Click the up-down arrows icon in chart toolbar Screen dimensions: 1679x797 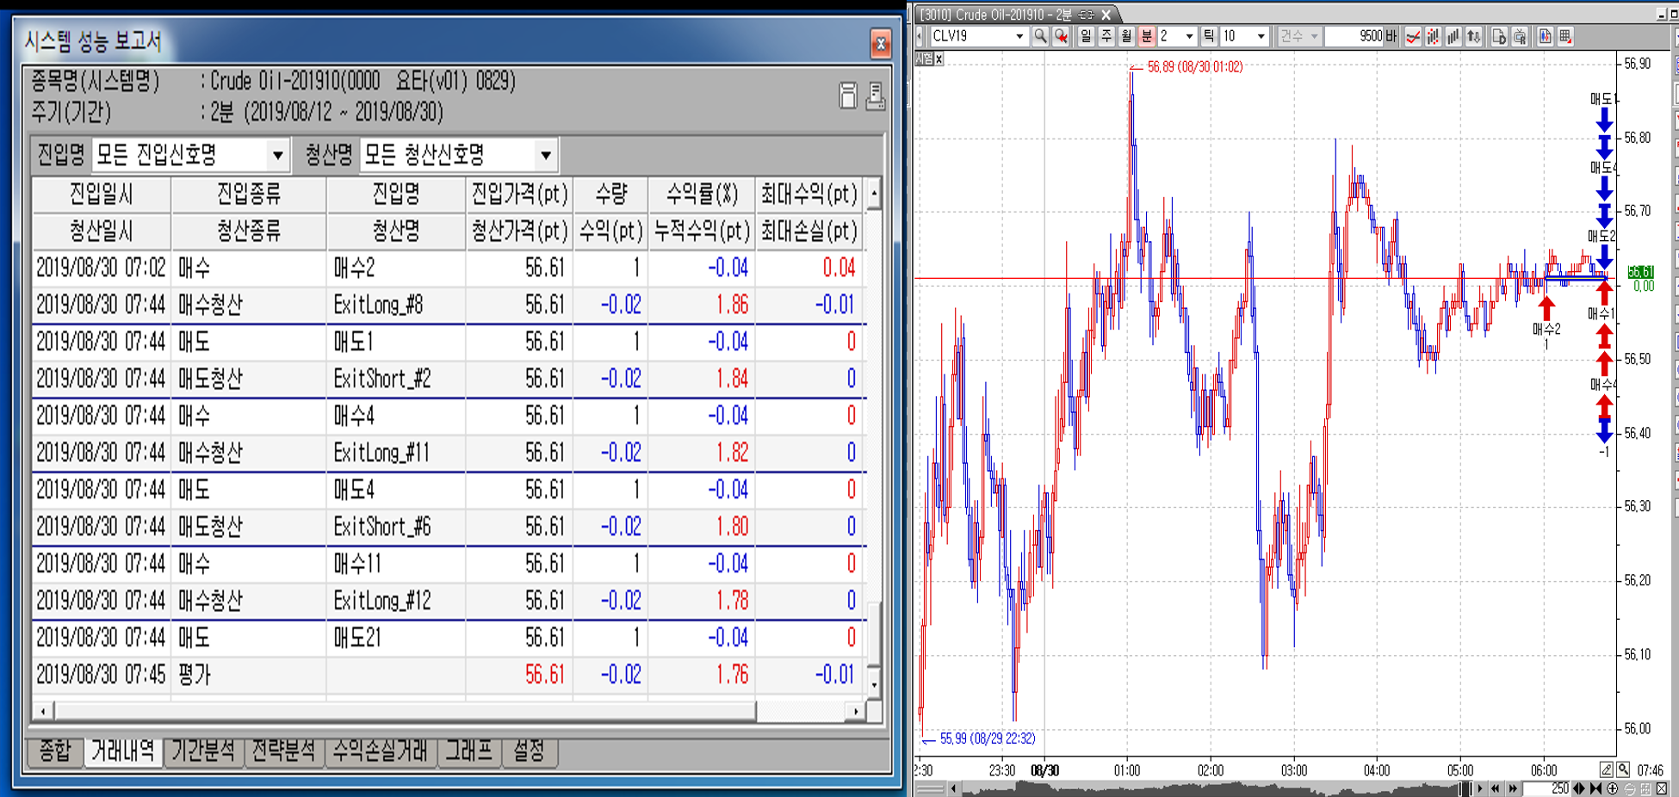click(x=1474, y=36)
